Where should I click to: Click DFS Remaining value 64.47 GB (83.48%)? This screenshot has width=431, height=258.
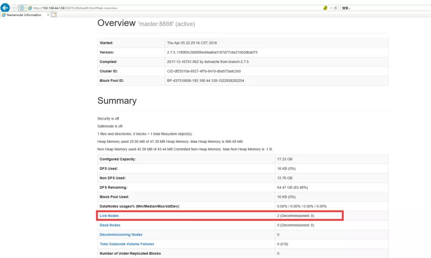coord(293,187)
